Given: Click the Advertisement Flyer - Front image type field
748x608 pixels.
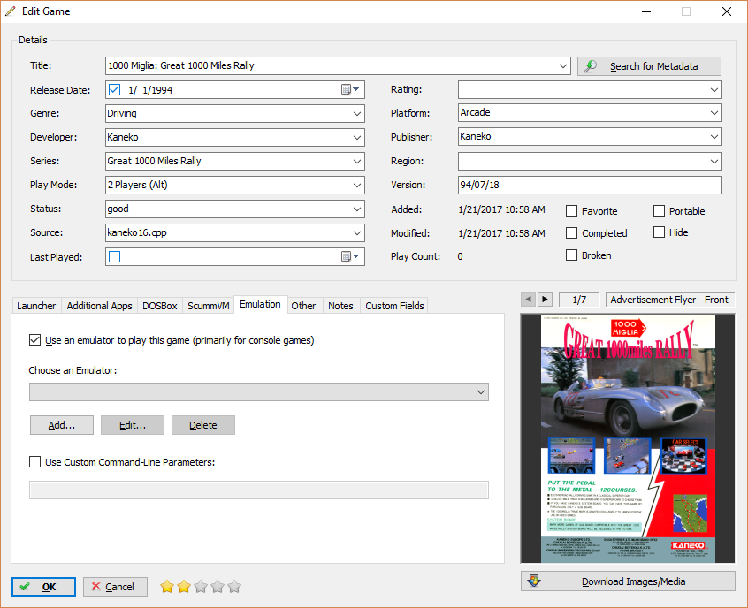Looking at the screenshot, I should coord(670,300).
